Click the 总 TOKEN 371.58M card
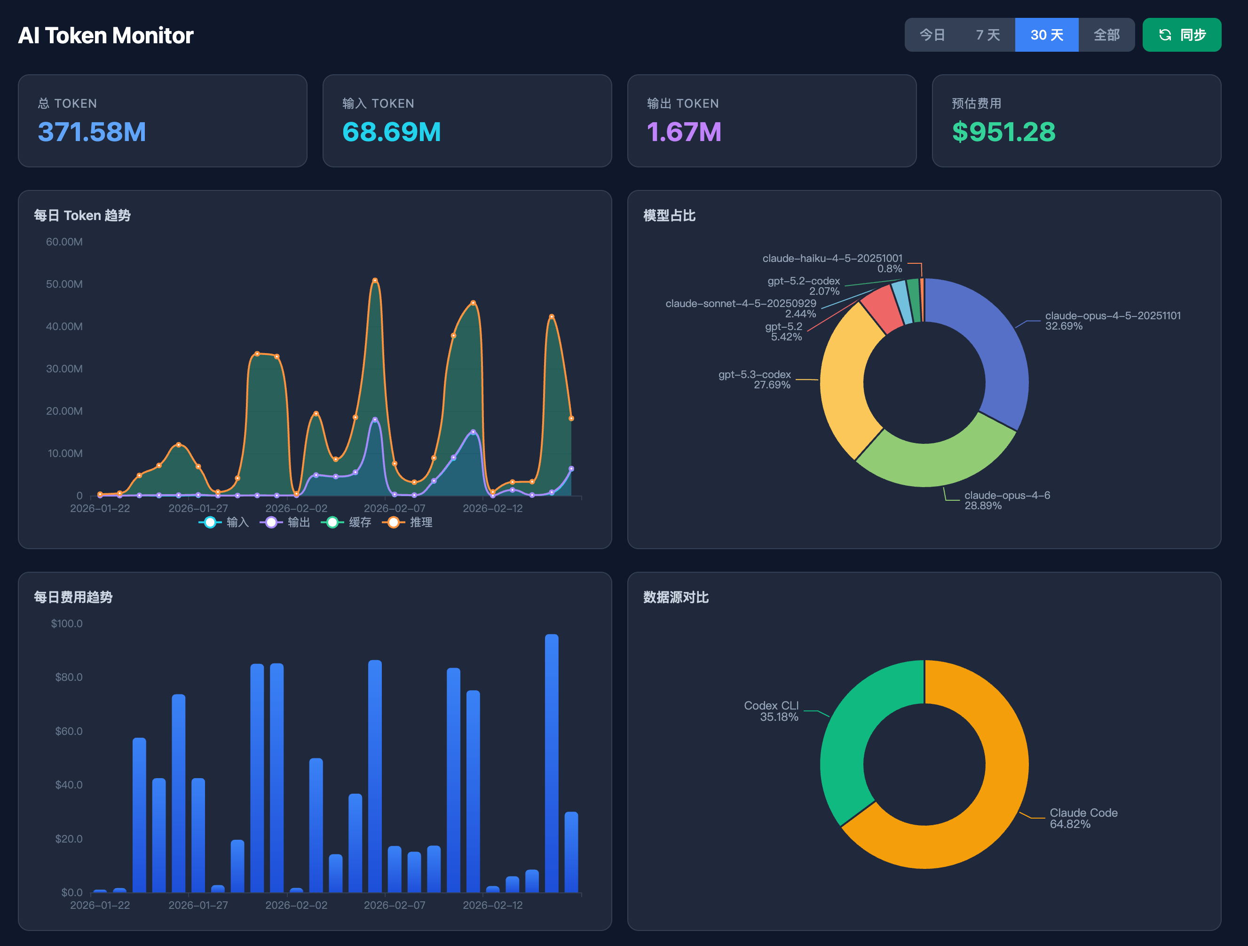1248x946 pixels. [163, 121]
